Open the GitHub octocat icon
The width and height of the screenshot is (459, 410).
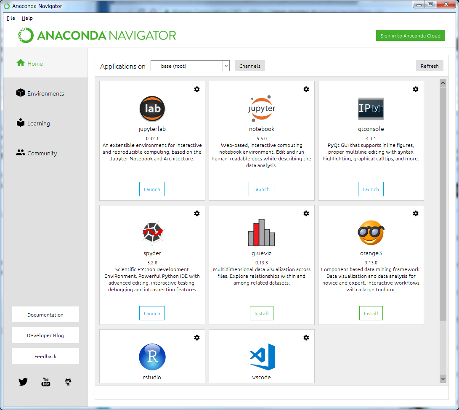tap(68, 382)
